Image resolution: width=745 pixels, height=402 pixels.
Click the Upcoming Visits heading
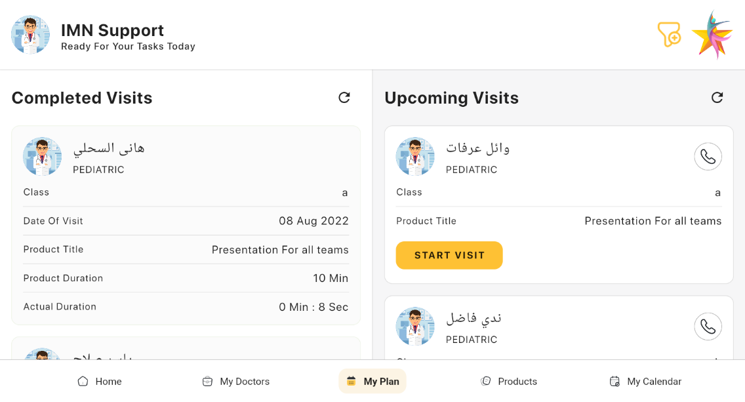coord(451,98)
